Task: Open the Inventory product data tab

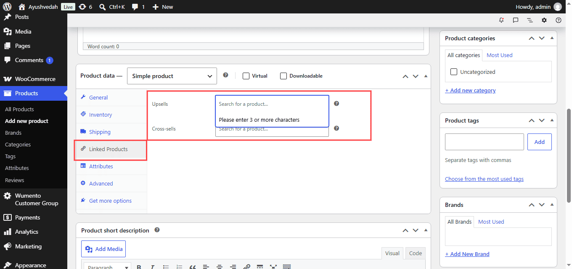Action: tap(111, 115)
